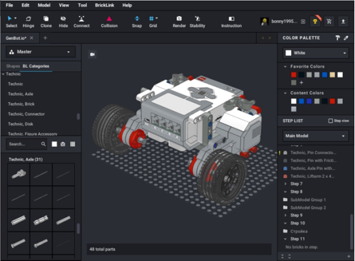Click the Grid tool
The image size is (355, 261).
point(153,22)
